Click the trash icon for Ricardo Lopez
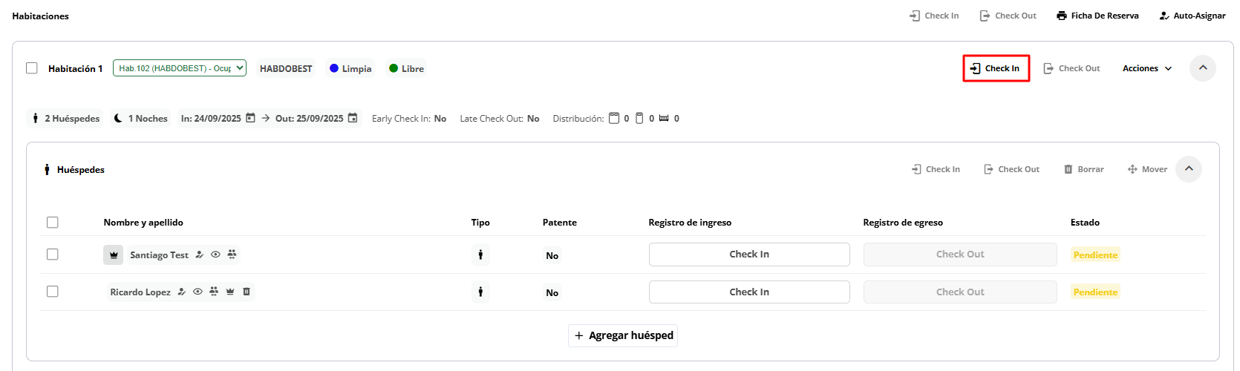The height and width of the screenshot is (371, 1240). 247,292
